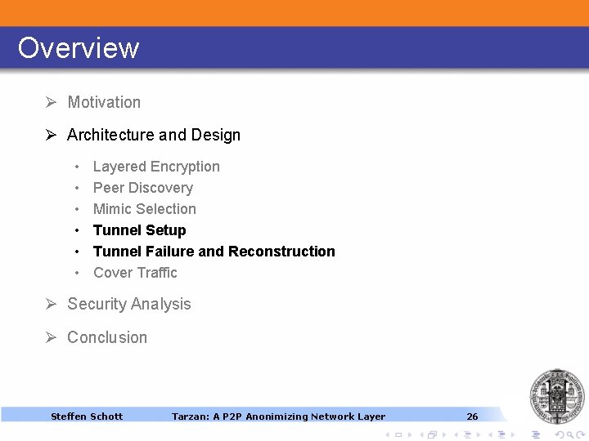Click Mimic Selection subsection

point(145,209)
